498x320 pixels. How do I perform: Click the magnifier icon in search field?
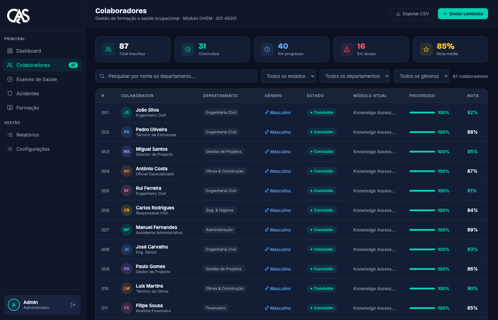[102, 76]
